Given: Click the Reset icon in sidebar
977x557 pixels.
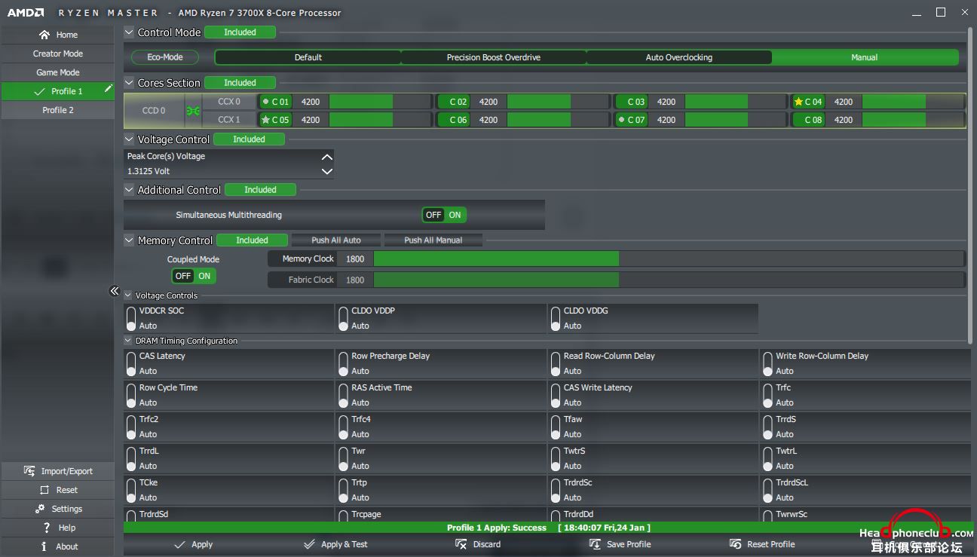Looking at the screenshot, I should 44,490.
